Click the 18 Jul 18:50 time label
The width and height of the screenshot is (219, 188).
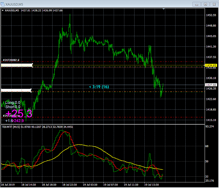click(x=49, y=185)
